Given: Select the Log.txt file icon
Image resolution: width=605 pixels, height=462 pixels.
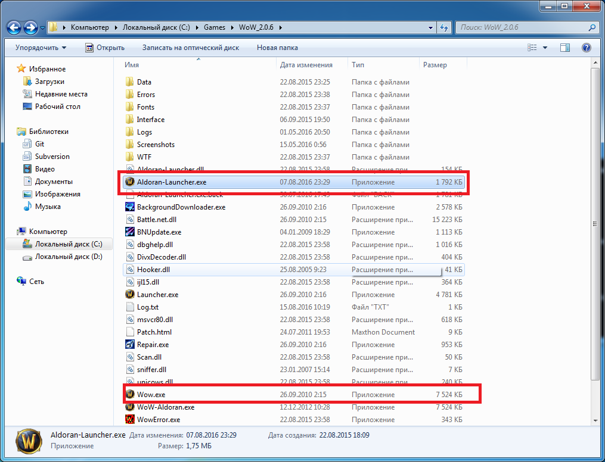Looking at the screenshot, I should click(x=130, y=307).
